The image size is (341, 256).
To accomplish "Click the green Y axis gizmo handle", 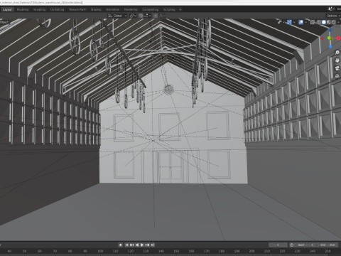I will [x=329, y=38].
